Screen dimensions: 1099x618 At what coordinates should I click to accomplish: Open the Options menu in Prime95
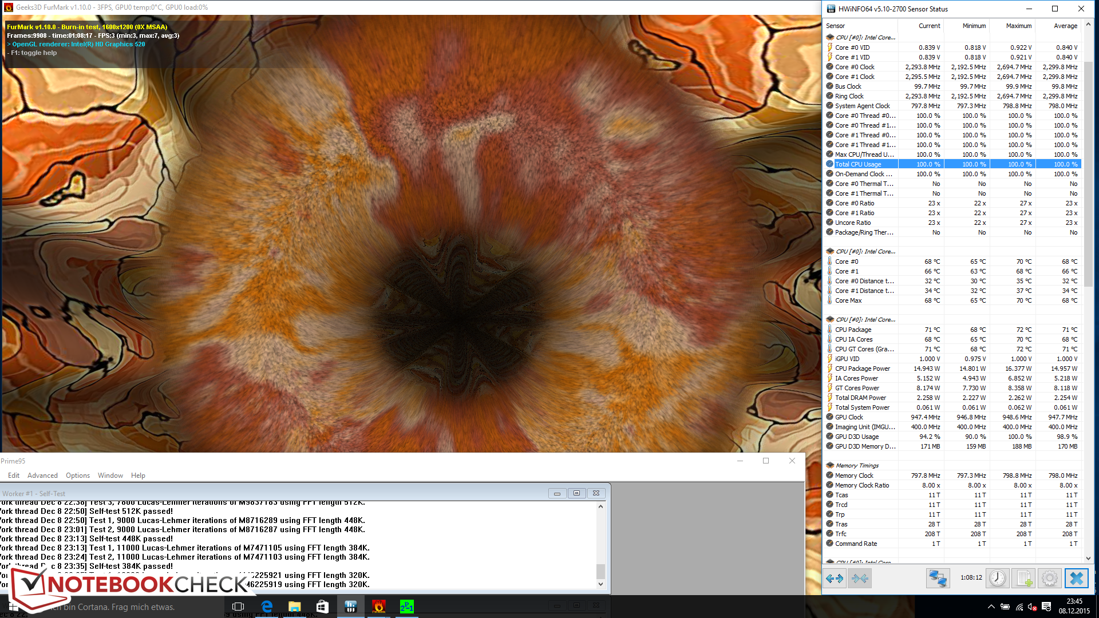pyautogui.click(x=77, y=476)
